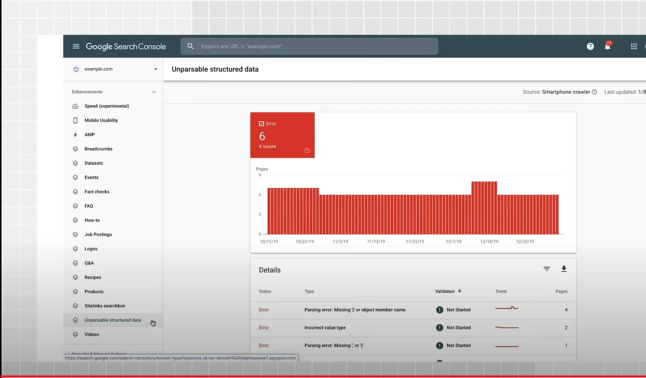Click the Q&A layers icon
The width and height of the screenshot is (646, 378).
tap(76, 263)
